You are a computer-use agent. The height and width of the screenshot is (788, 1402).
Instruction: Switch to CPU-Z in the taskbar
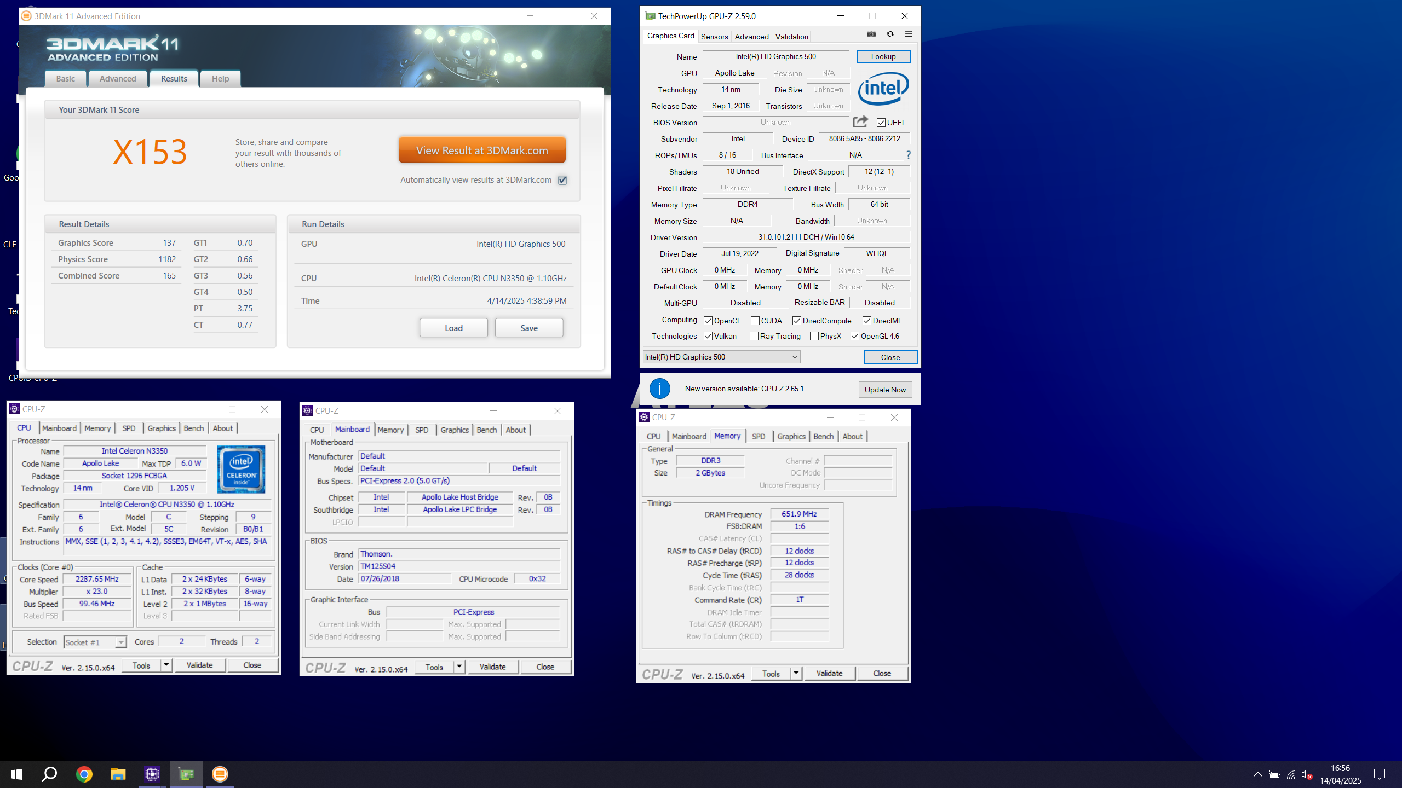(152, 774)
